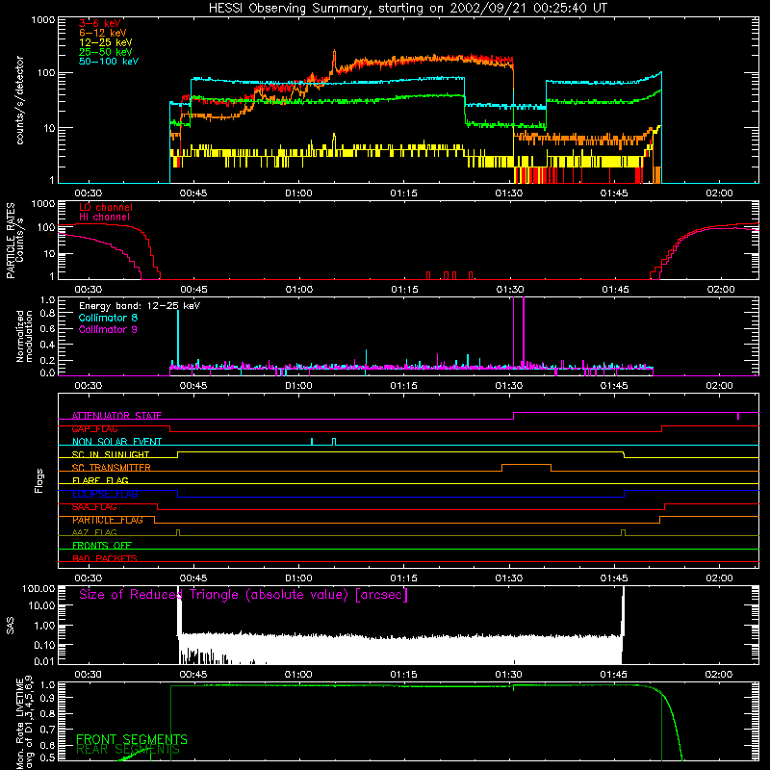Click the LO channel legend label

pyautogui.click(x=106, y=207)
